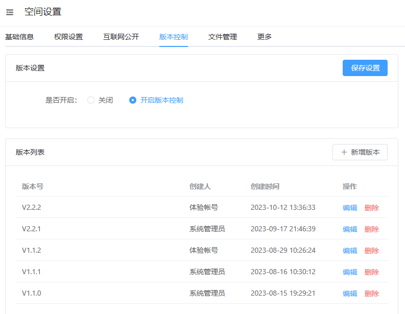Open the 互联网公开 tab
The height and width of the screenshot is (314, 405).
click(x=121, y=37)
